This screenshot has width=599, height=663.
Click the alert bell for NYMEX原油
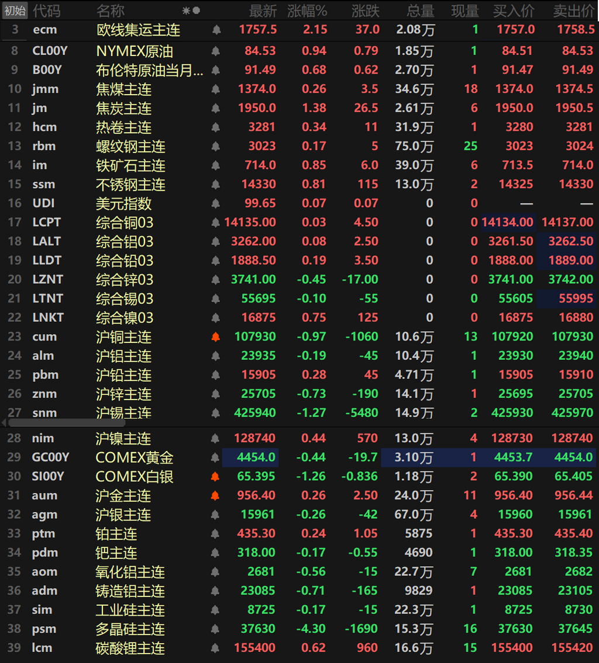pos(215,51)
